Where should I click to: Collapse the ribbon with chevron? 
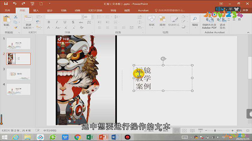(x=248, y=33)
